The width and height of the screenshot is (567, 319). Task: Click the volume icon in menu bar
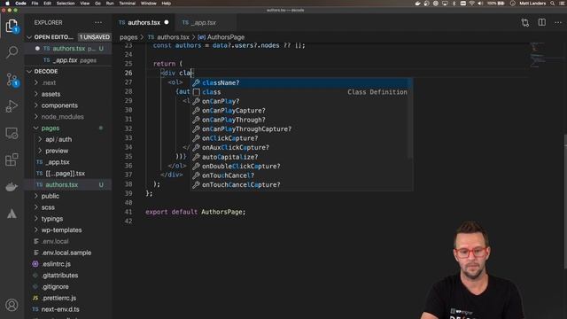[x=480, y=4]
